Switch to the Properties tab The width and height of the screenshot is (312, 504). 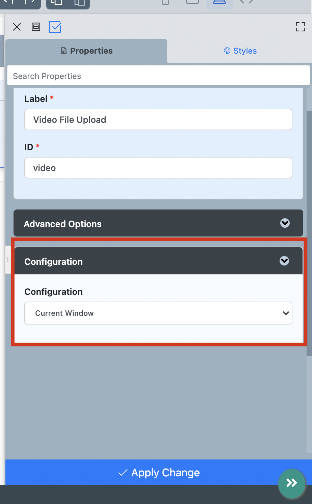[86, 51]
